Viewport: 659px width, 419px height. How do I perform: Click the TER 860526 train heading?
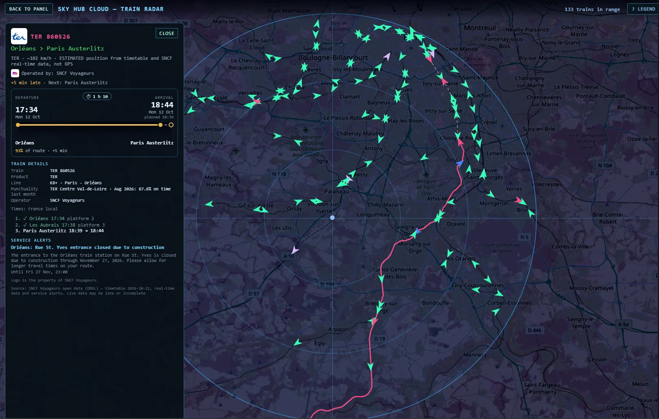tap(51, 37)
